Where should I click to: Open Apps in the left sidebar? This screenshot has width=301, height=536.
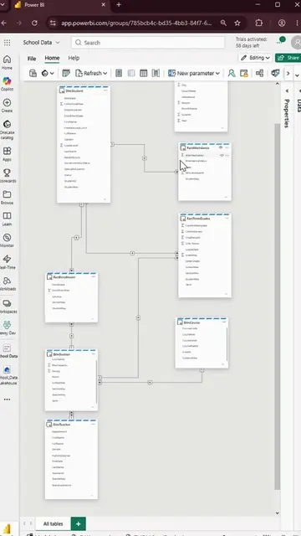[7, 154]
